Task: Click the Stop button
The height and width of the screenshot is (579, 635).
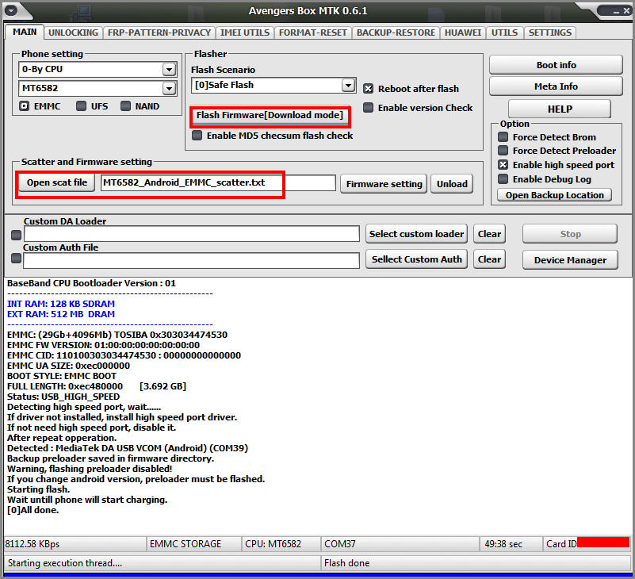Action: pyautogui.click(x=570, y=234)
